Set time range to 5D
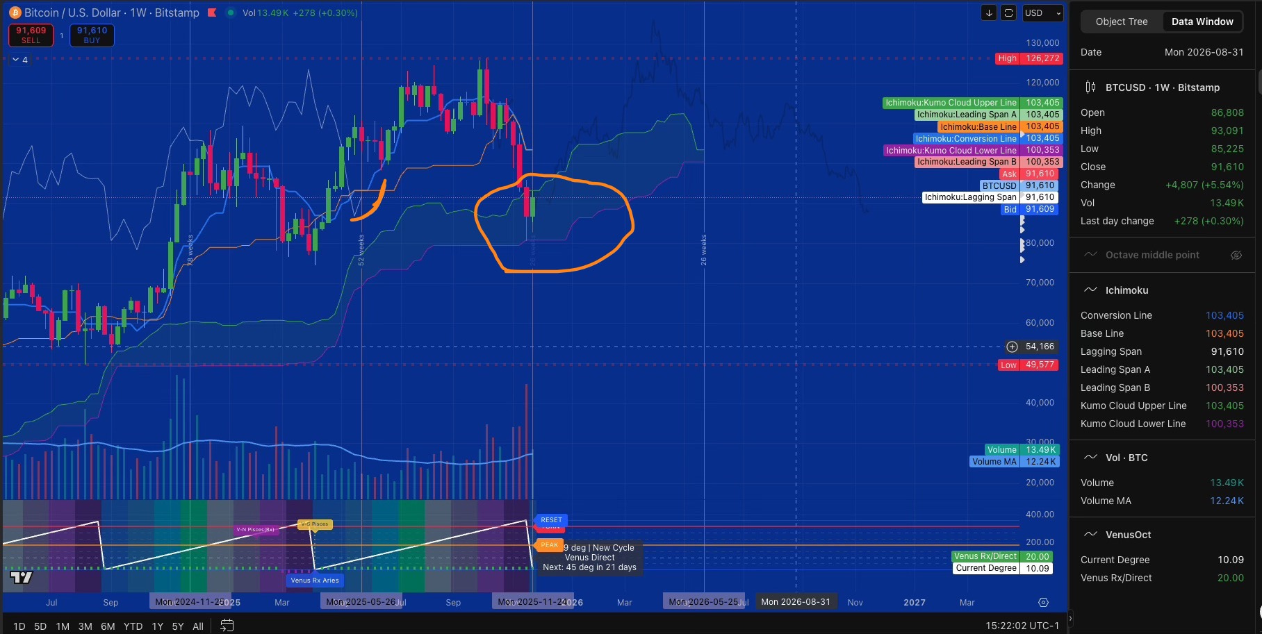 (40, 626)
